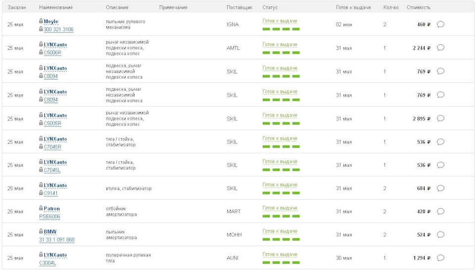Open the Patron brand link

coord(51,208)
